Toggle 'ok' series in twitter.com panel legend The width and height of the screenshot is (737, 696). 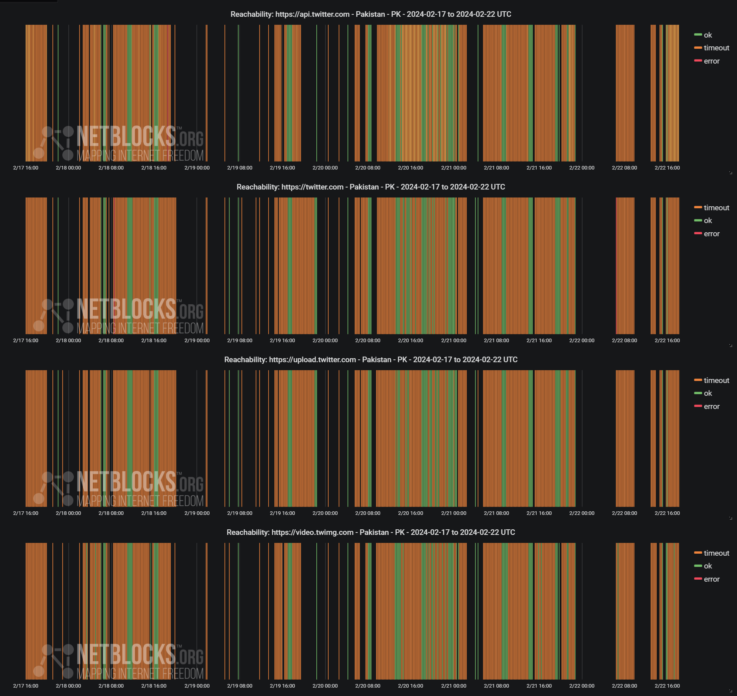pos(707,221)
